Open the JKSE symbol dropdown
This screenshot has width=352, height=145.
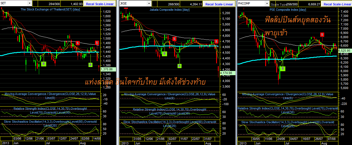(x=149, y=3)
